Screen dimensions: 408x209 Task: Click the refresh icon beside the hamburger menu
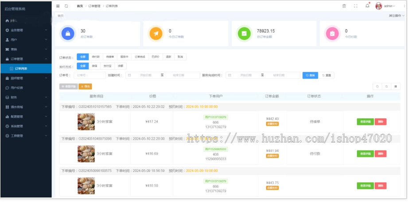coord(66,6)
